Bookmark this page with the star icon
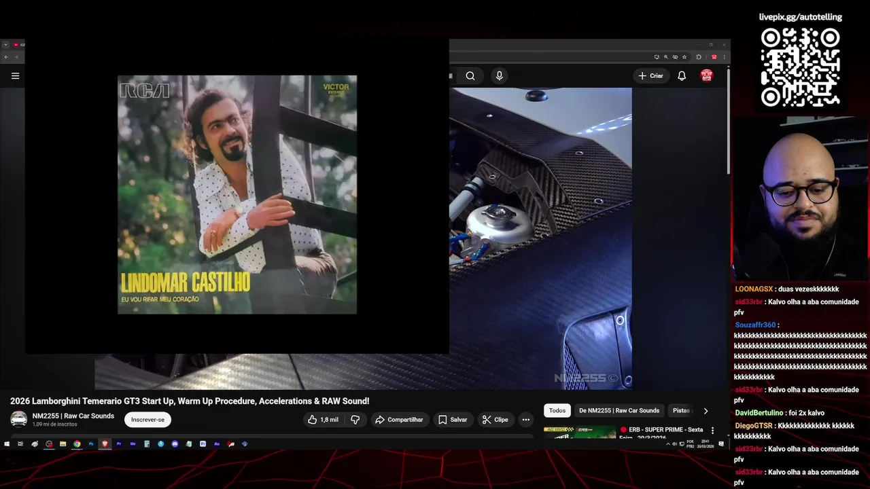Image resolution: width=870 pixels, height=489 pixels. pyautogui.click(x=684, y=57)
